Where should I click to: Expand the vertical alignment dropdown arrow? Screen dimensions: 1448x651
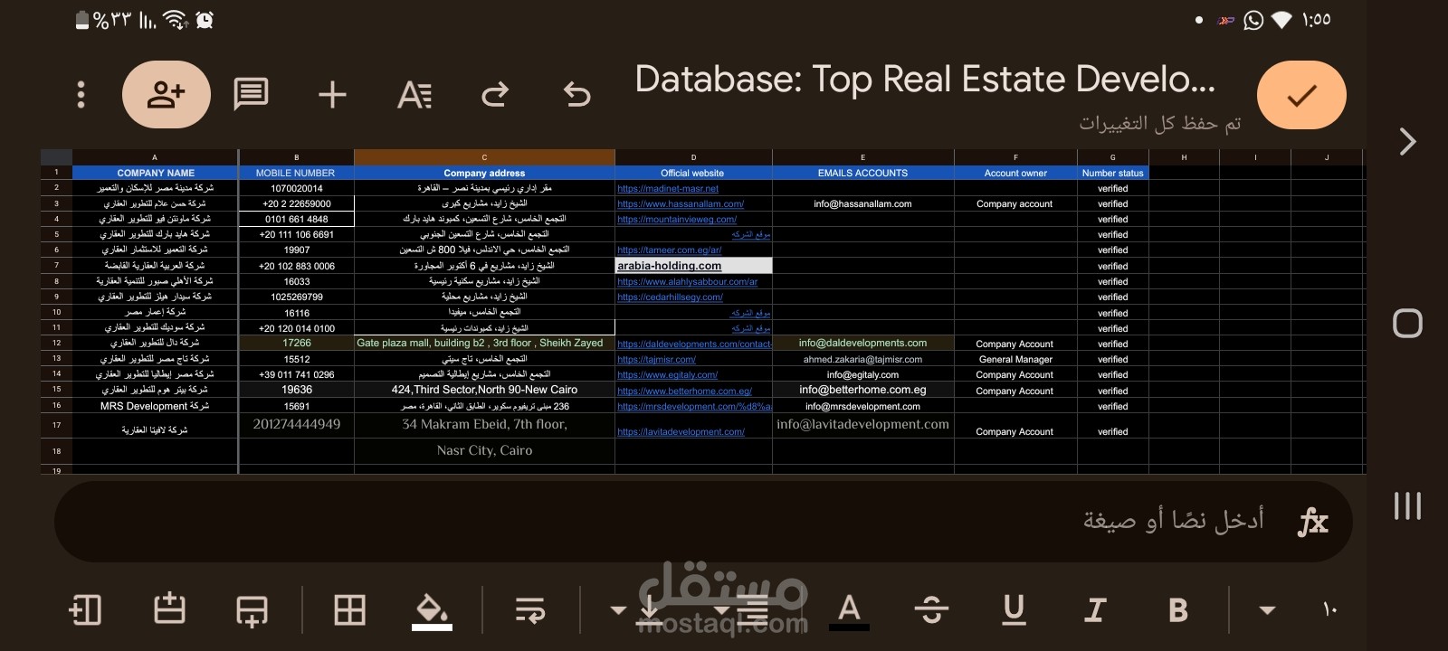tap(618, 610)
